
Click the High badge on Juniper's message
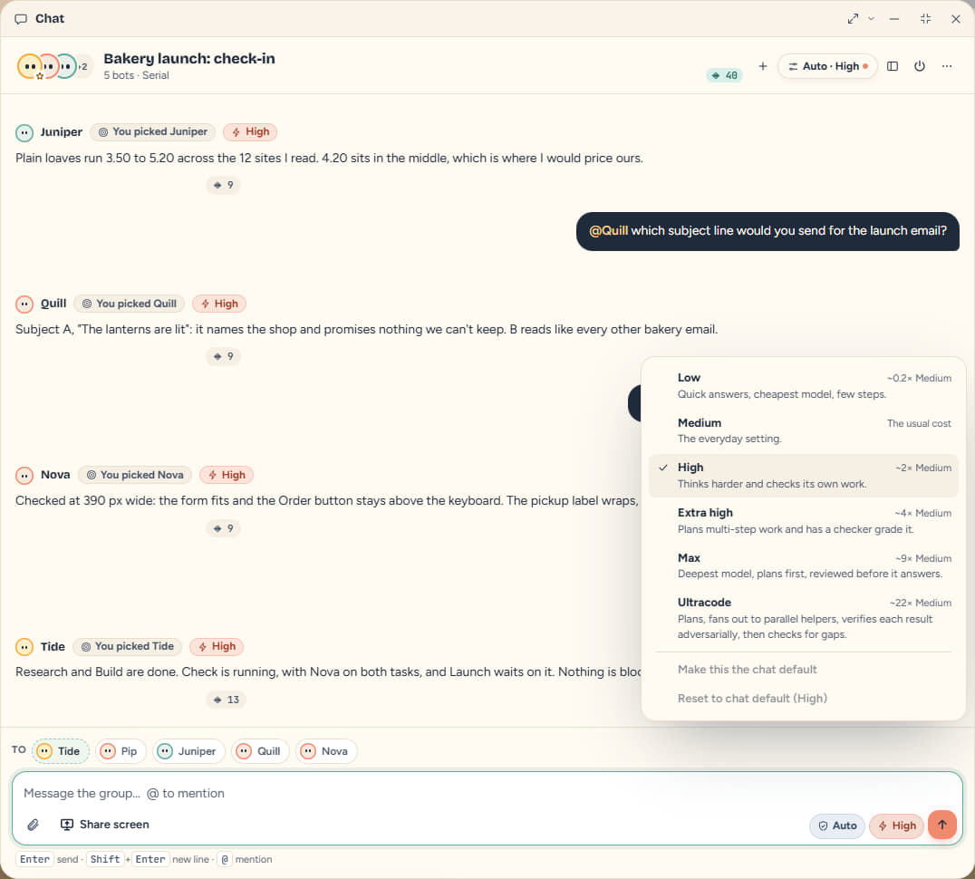[250, 131]
